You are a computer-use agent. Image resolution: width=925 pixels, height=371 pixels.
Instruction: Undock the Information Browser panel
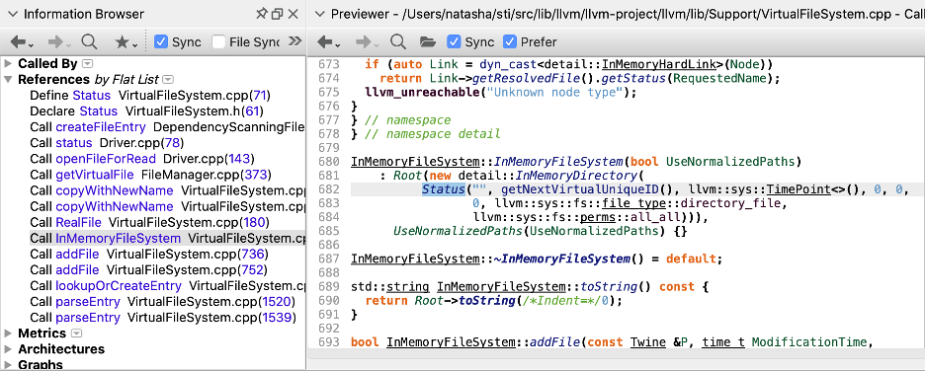278,14
